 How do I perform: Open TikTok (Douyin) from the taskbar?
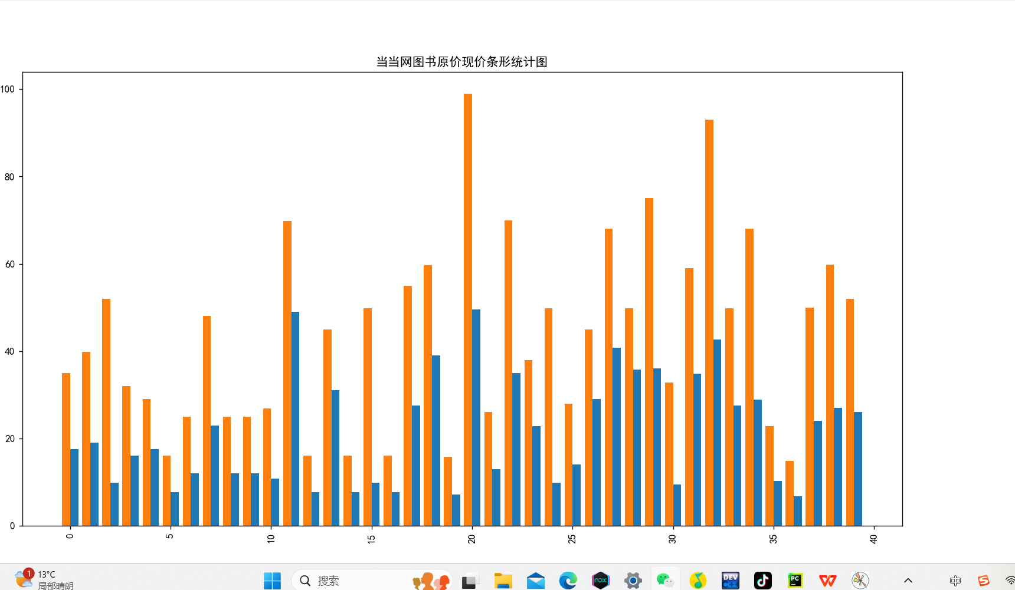coord(763,581)
